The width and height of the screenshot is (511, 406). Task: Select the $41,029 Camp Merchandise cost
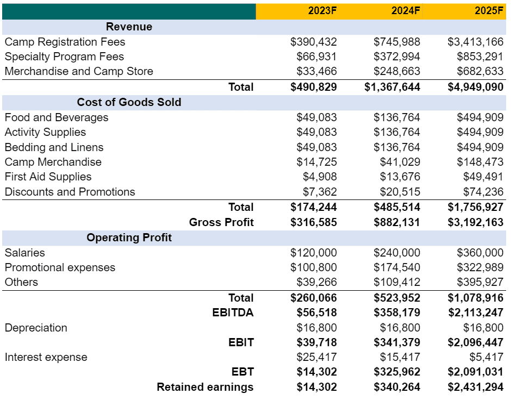pyautogui.click(x=400, y=162)
